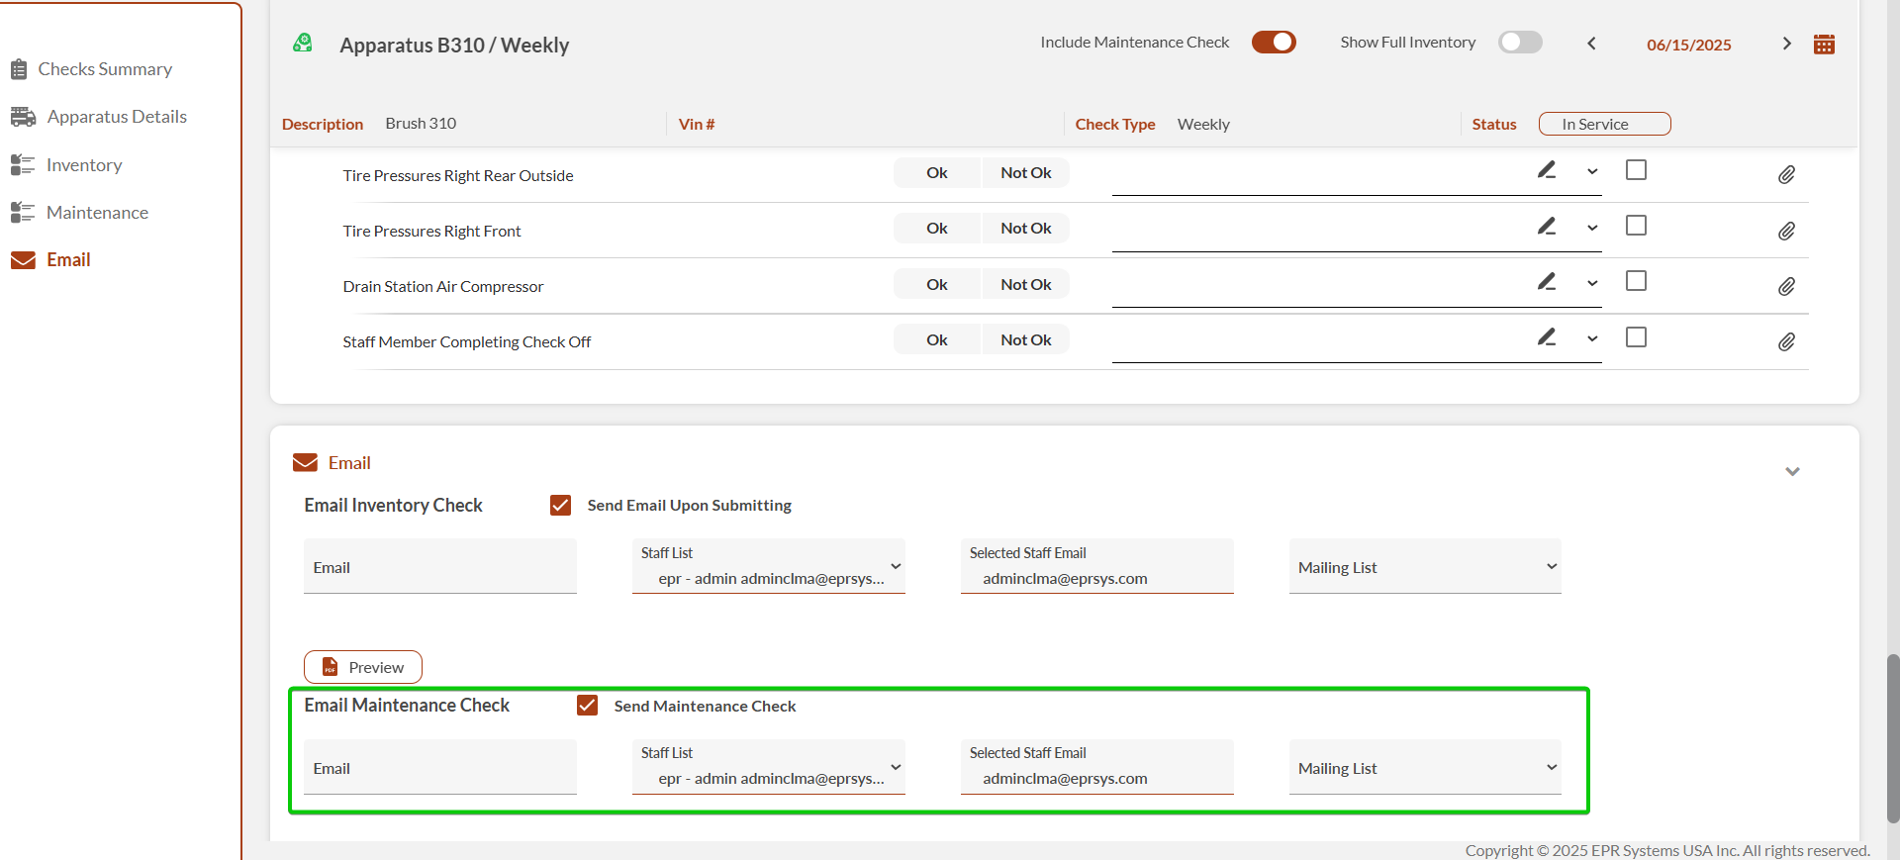This screenshot has height=860, width=1900.
Task: Uncheck Send Email Upon Submitting
Action: tap(561, 506)
